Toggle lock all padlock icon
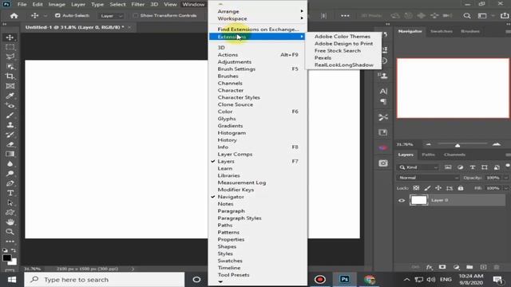 point(461,188)
